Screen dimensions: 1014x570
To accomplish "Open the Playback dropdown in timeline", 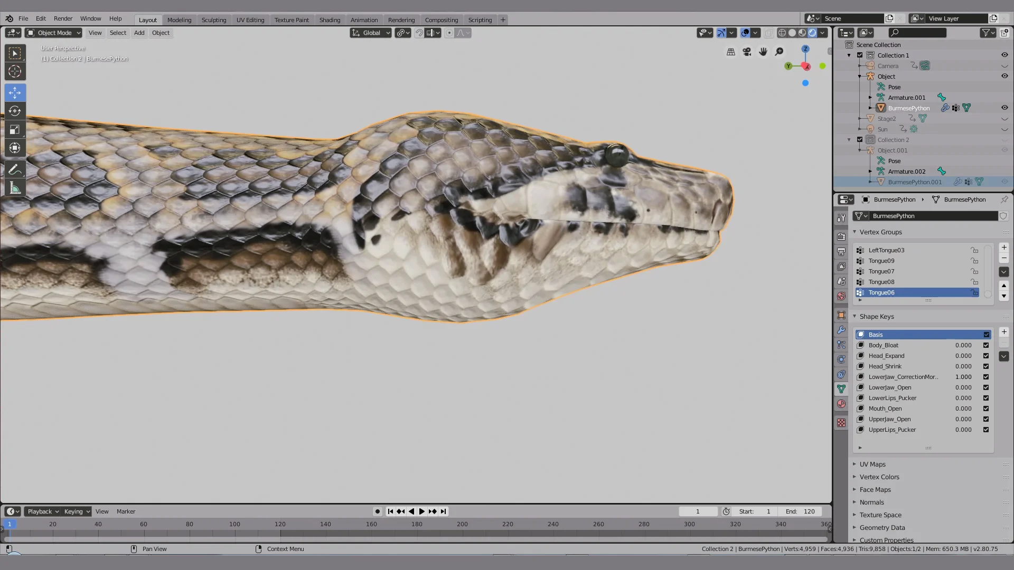I will (x=42, y=511).
